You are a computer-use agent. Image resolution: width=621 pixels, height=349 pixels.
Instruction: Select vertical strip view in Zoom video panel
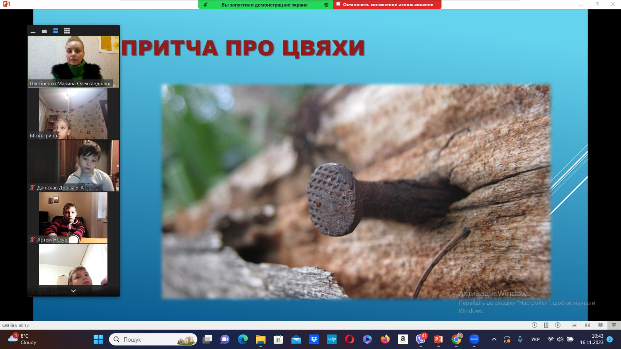pos(56,31)
